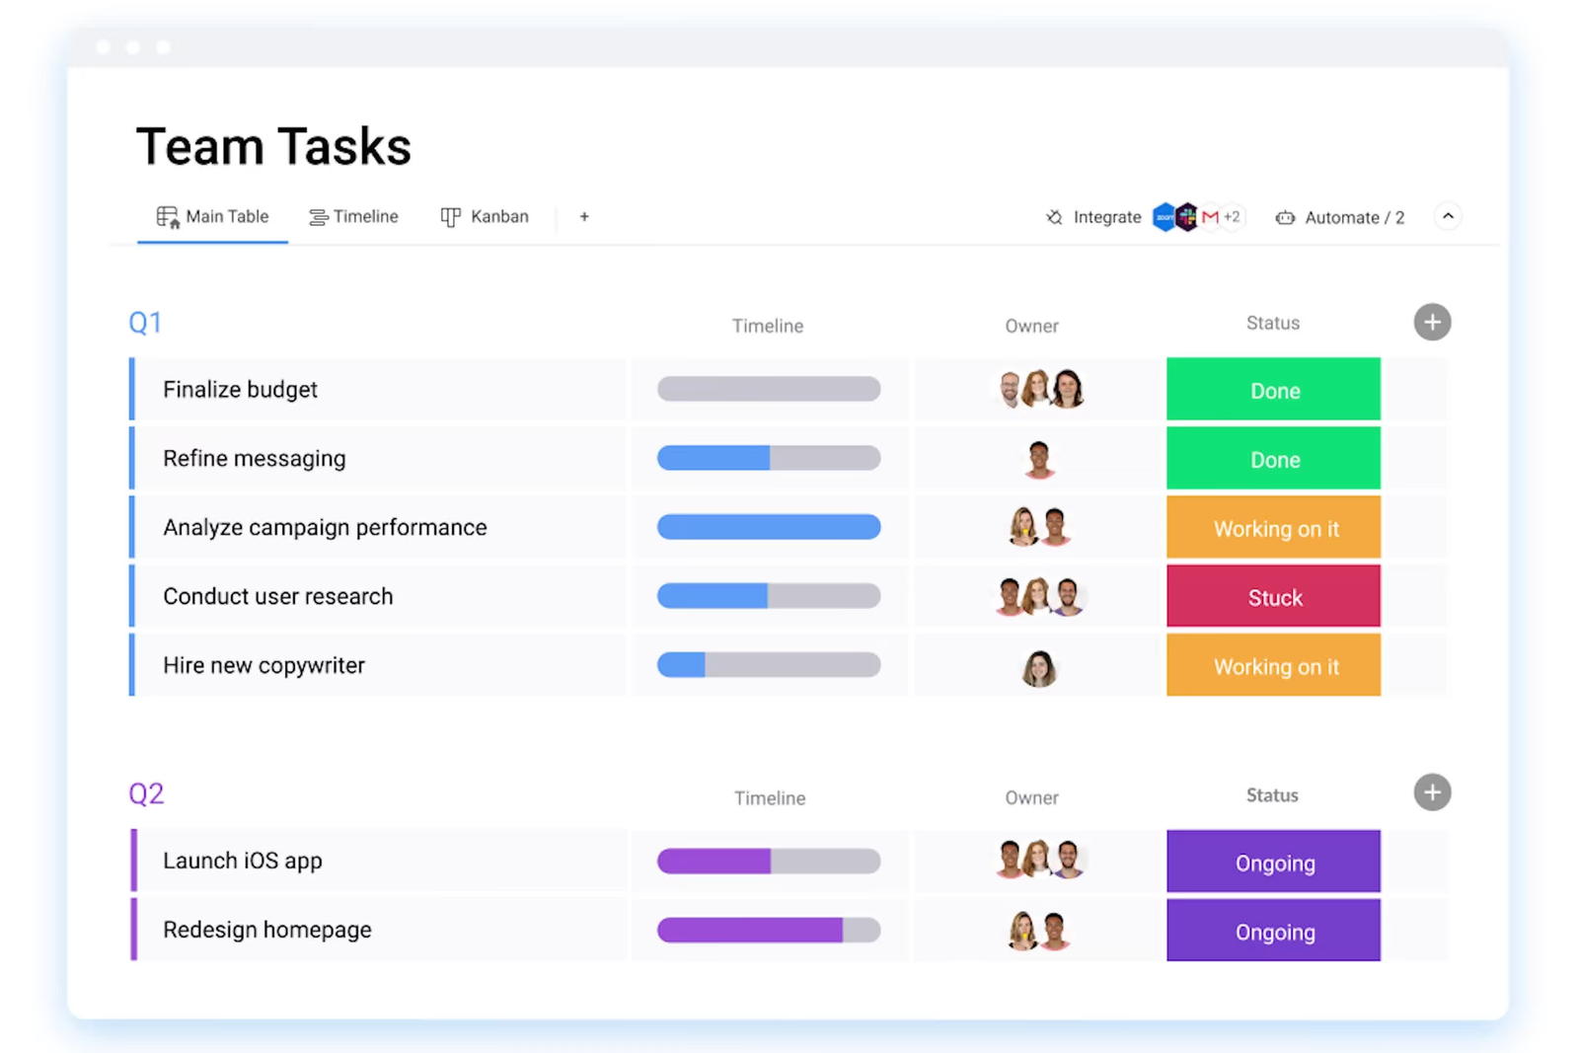The width and height of the screenshot is (1579, 1053).
Task: Mark Hire new copywriter as Working on it
Action: tap(1273, 665)
